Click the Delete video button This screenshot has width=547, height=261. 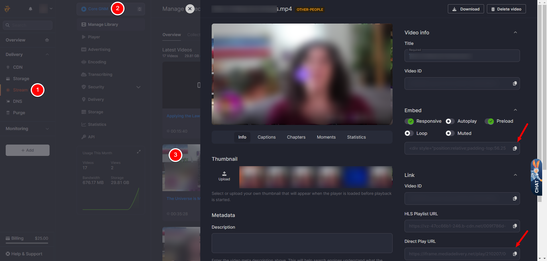pyautogui.click(x=506, y=9)
